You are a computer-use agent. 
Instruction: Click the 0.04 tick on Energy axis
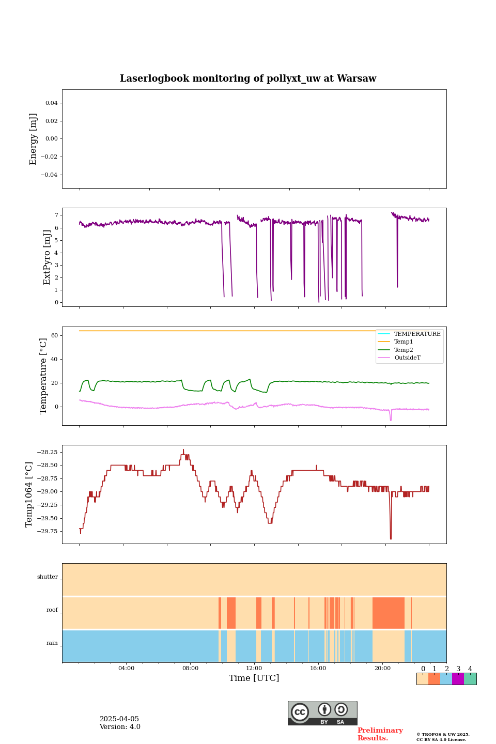pos(51,103)
